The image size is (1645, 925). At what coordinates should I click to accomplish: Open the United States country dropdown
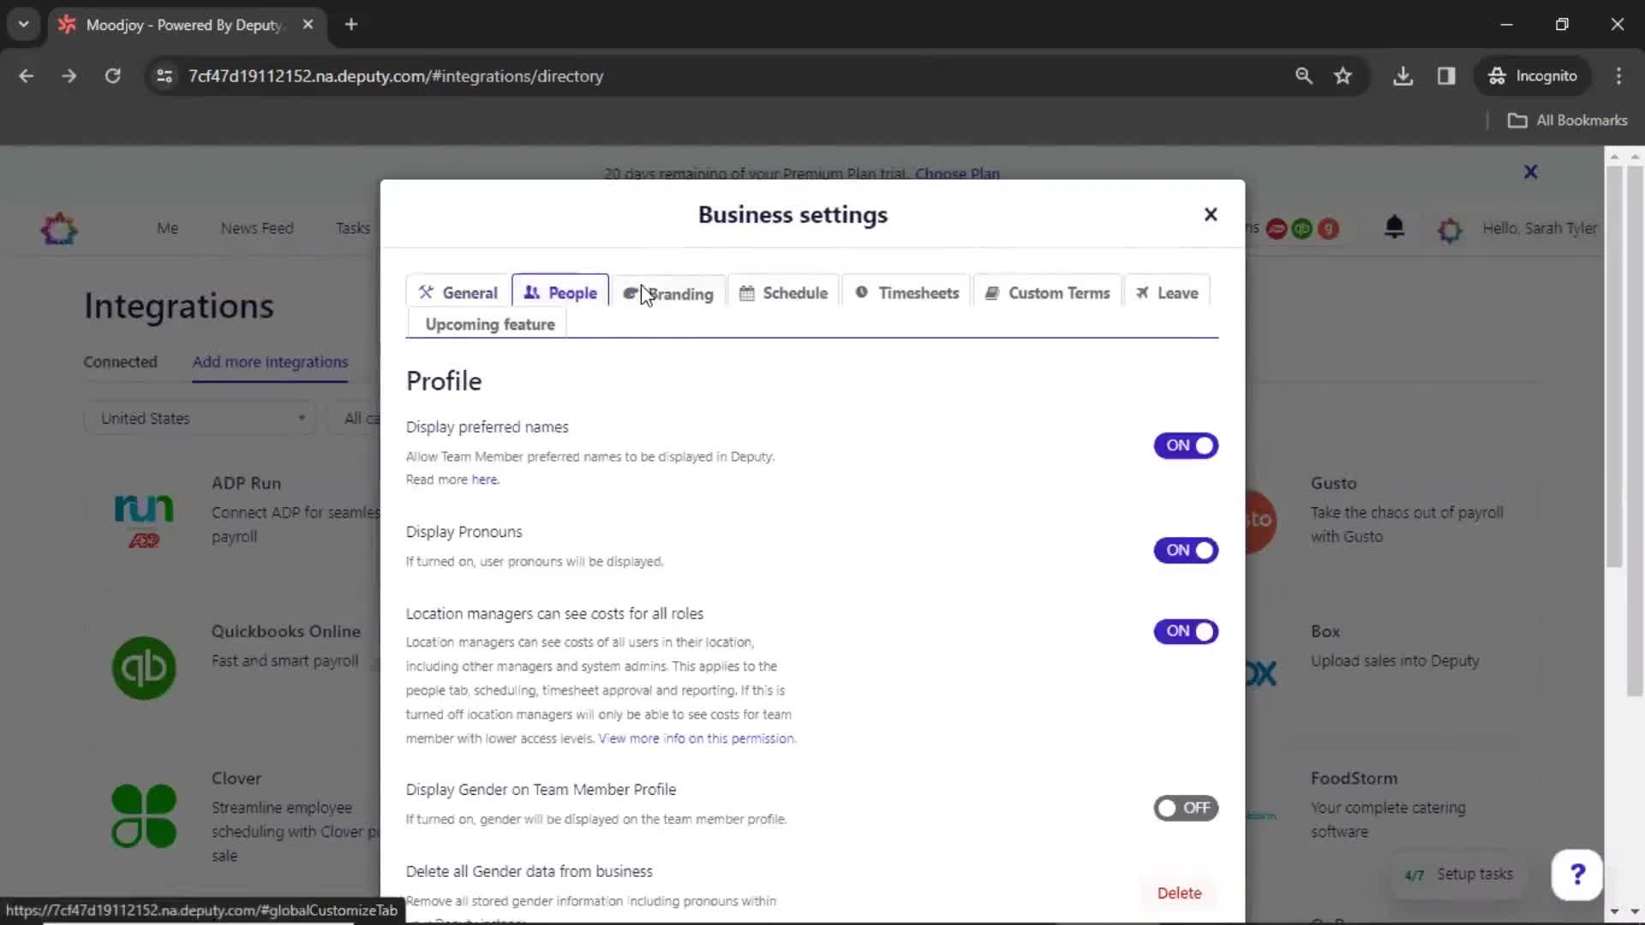[199, 418]
